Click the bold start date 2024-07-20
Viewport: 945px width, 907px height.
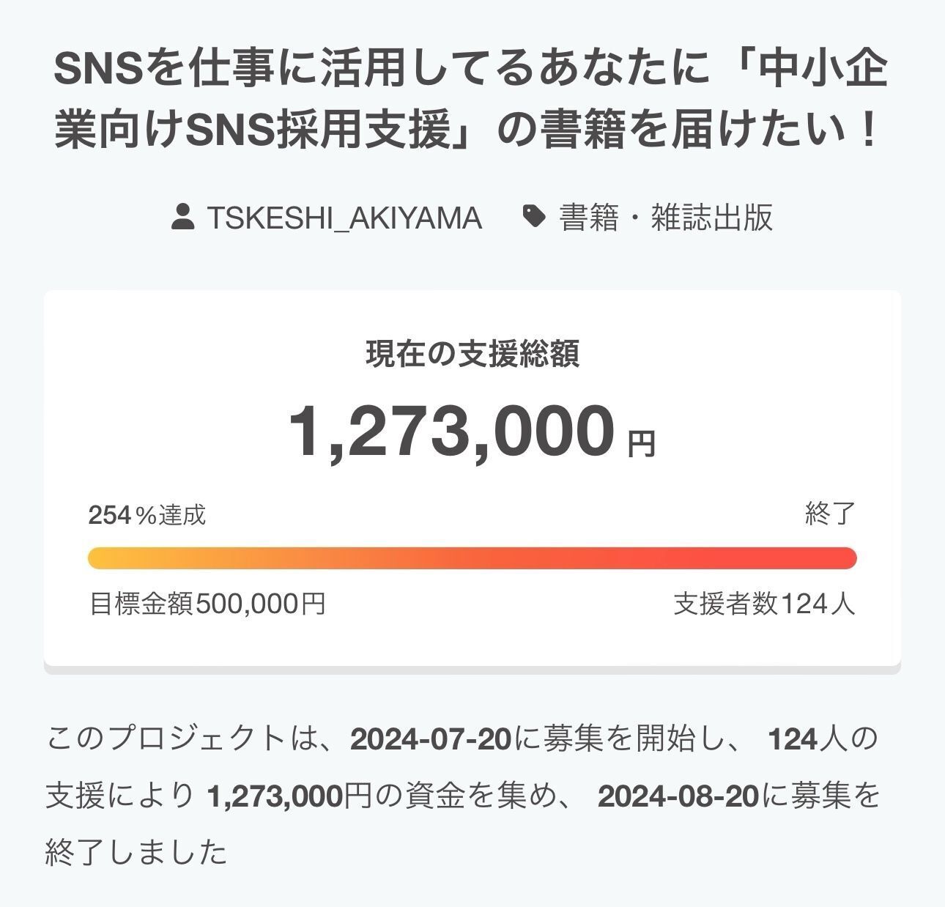(431, 739)
